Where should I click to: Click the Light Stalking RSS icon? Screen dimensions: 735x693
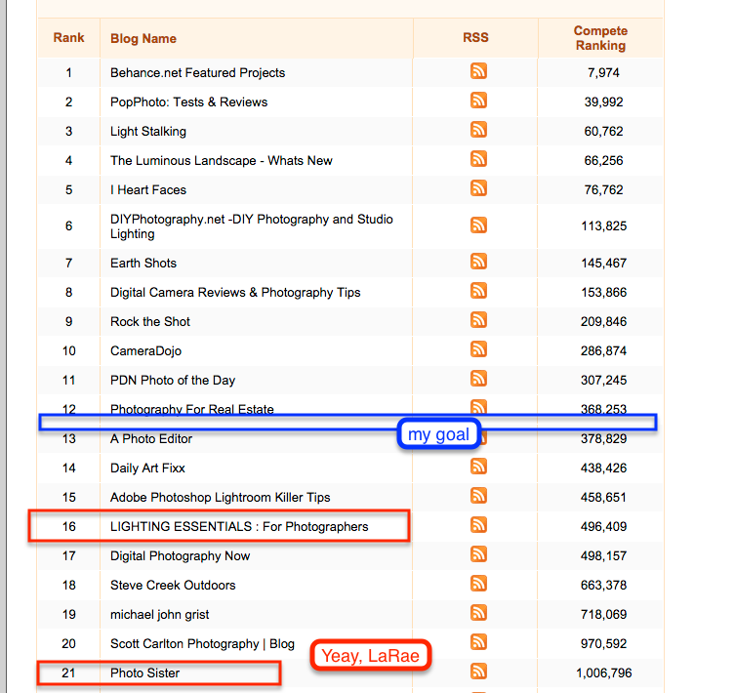pyautogui.click(x=478, y=130)
